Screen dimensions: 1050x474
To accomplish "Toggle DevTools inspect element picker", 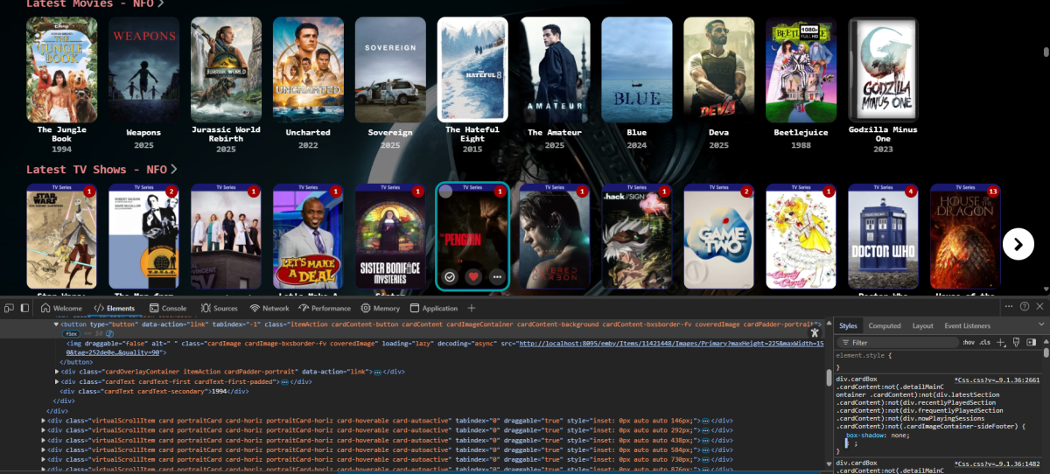I will click(8, 308).
